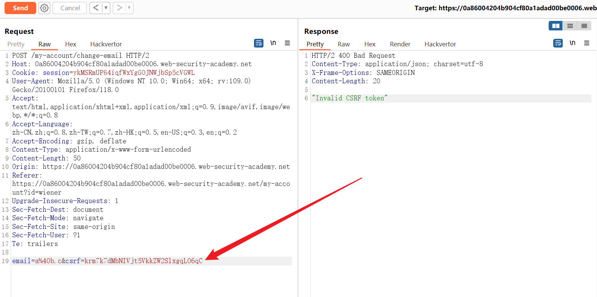Open Response panel hamburger options menu

(x=587, y=43)
